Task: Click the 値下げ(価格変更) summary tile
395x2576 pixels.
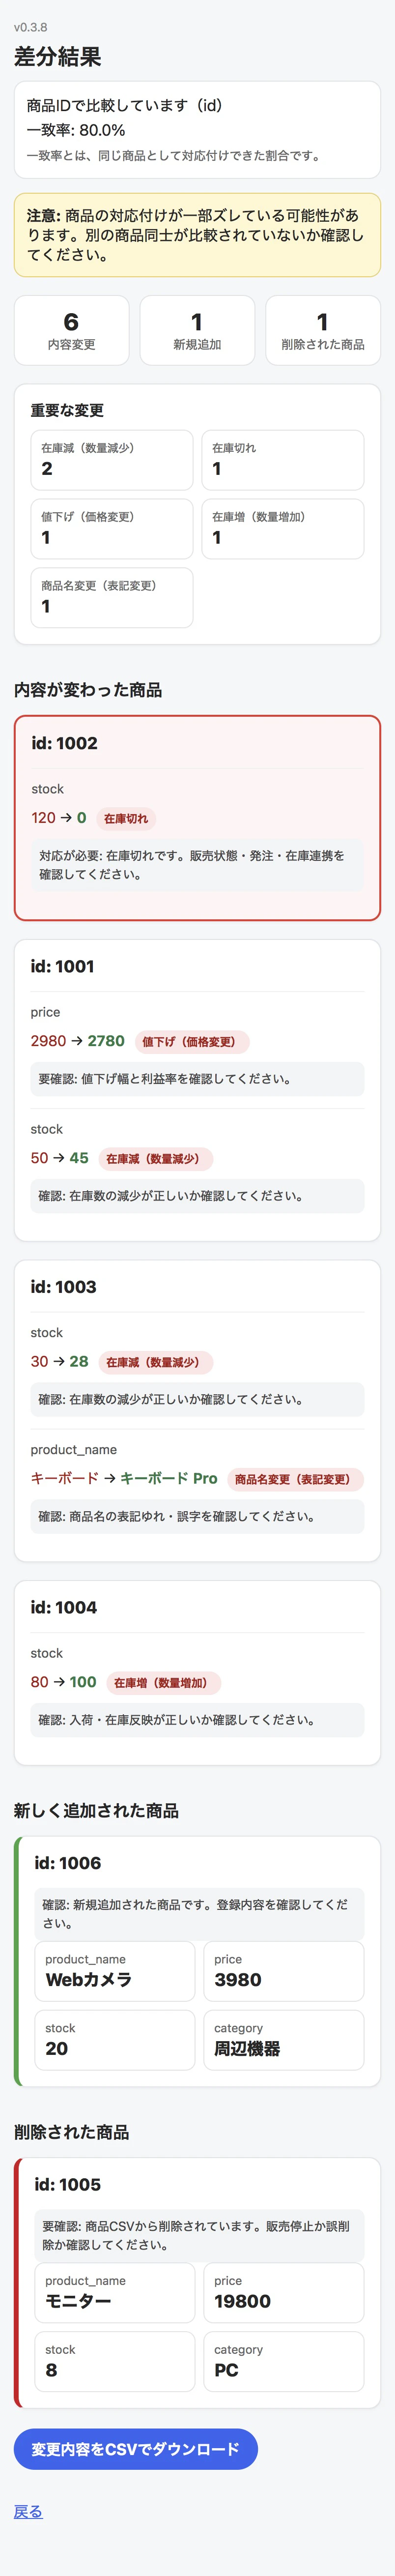Action: [x=112, y=529]
